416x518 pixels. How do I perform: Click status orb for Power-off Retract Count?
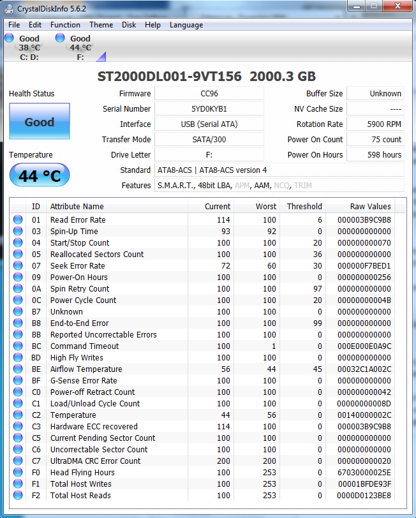(18, 392)
